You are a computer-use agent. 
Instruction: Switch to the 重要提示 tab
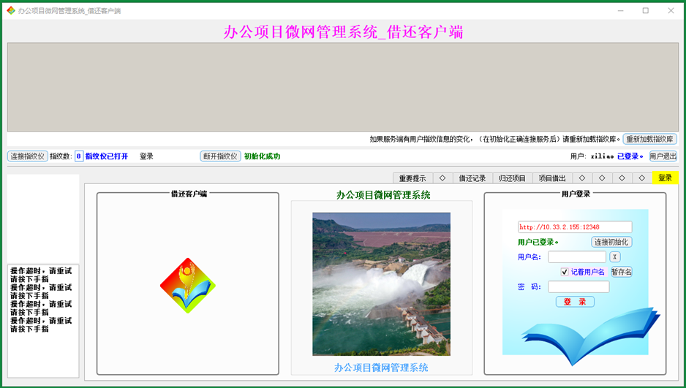(x=412, y=178)
